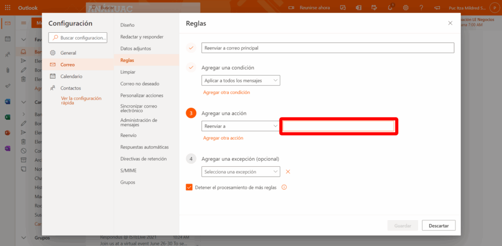Screen dimensions: 502x246
Task: Open Excel app in left rail
Action: (8, 117)
